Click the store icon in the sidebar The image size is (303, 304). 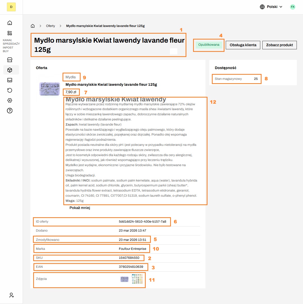tap(10, 60)
